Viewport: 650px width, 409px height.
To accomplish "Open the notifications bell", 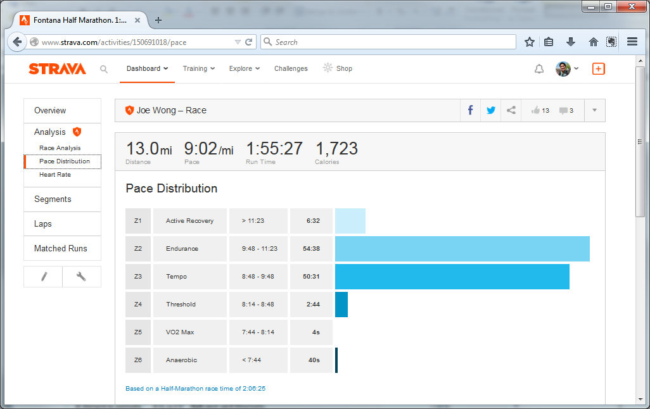I will (539, 69).
